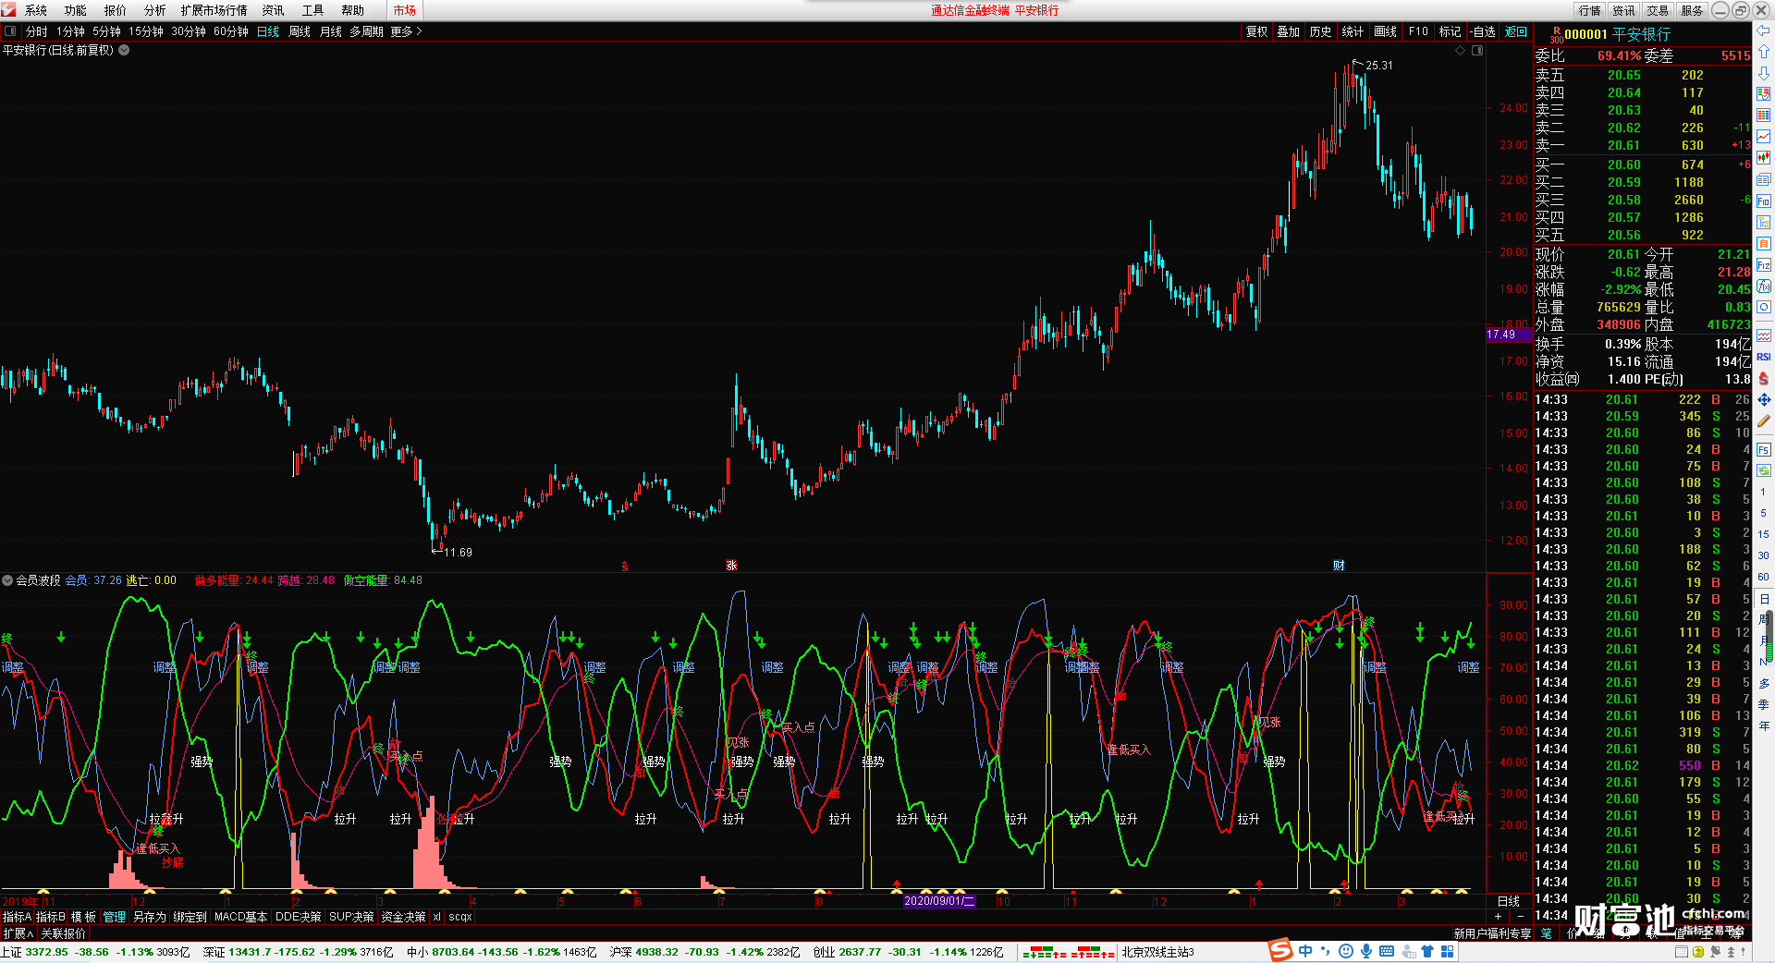Image resolution: width=1775 pixels, height=963 pixels.
Task: Select the 1-minute period in right sidebar
Action: coord(1763,492)
